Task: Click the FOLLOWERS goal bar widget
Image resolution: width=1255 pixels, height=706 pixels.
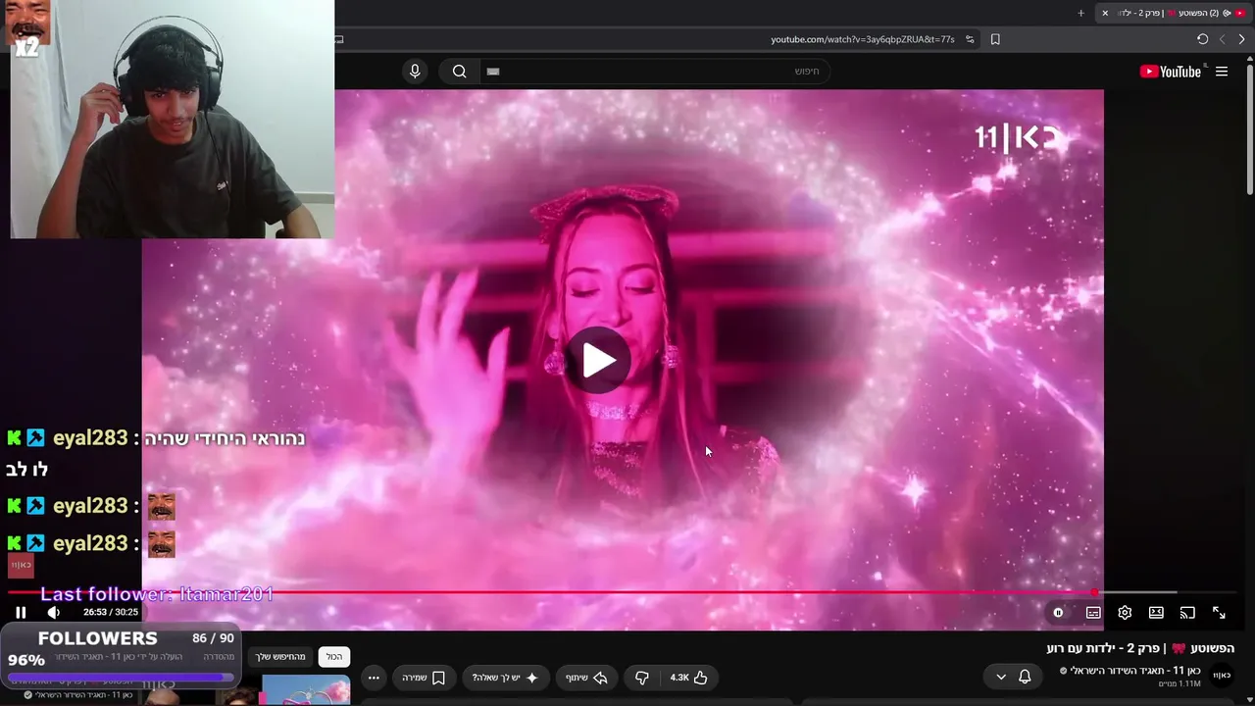Action: pyautogui.click(x=121, y=656)
